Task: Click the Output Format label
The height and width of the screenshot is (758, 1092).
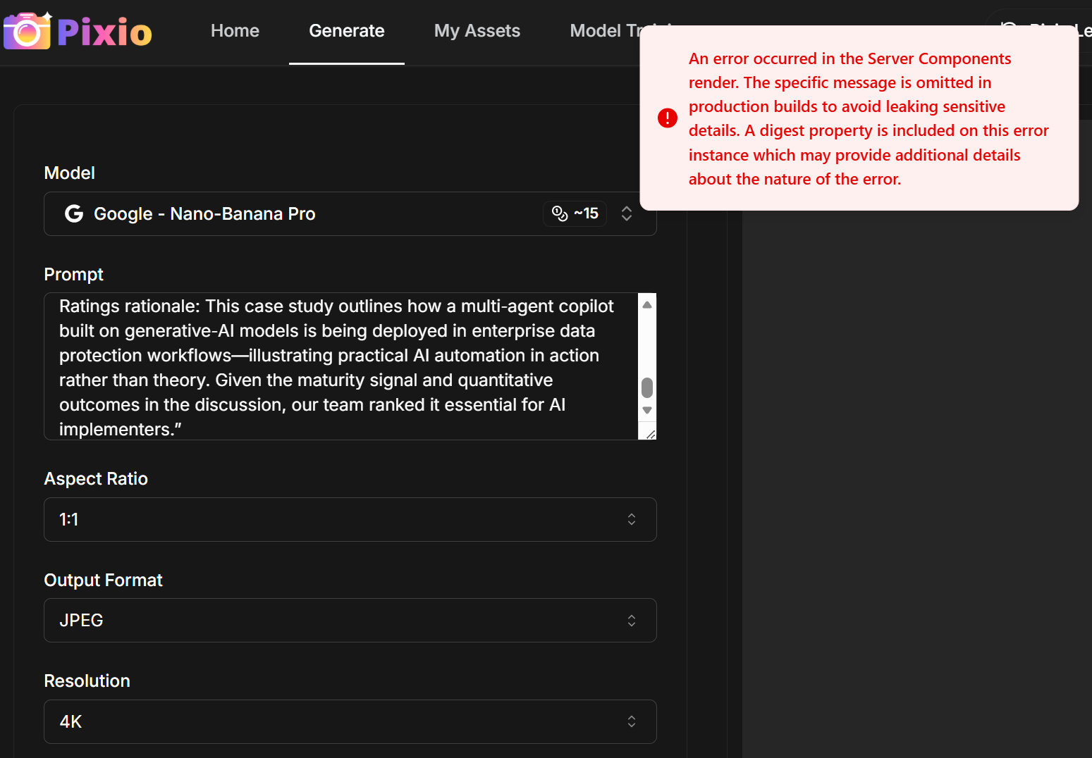Action: pyautogui.click(x=103, y=580)
